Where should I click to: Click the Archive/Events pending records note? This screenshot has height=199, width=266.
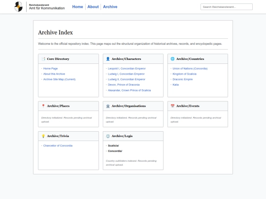[196, 120]
